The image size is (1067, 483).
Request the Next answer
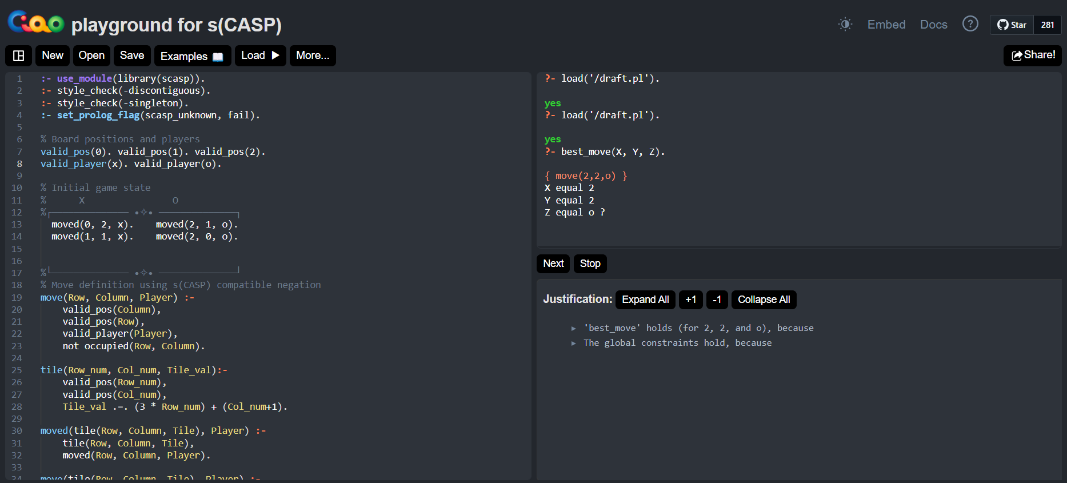click(553, 264)
